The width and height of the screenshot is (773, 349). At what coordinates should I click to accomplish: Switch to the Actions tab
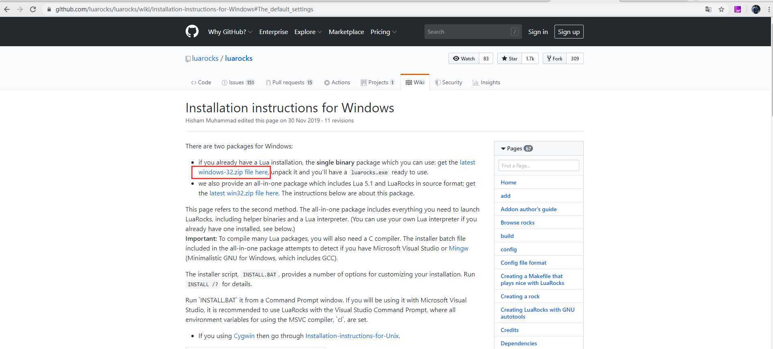click(337, 82)
